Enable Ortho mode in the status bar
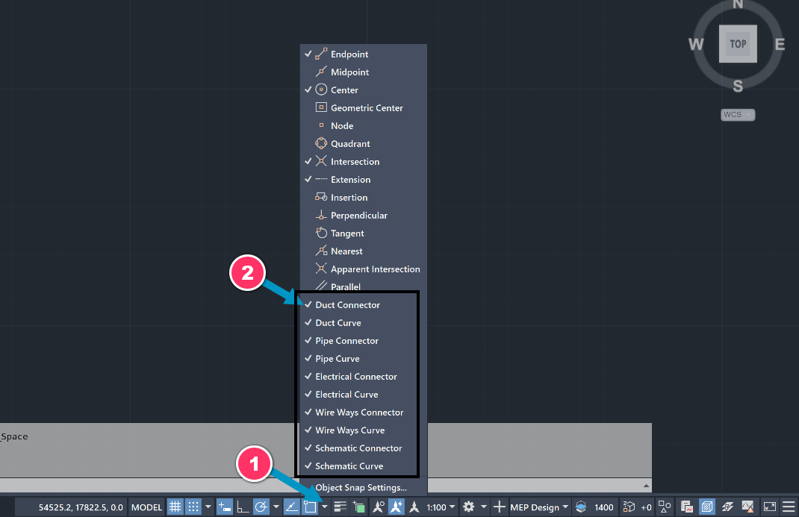Screen dimensions: 799x517 (x=242, y=507)
